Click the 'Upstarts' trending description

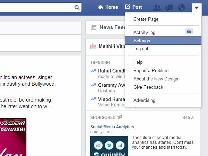[106, 91]
